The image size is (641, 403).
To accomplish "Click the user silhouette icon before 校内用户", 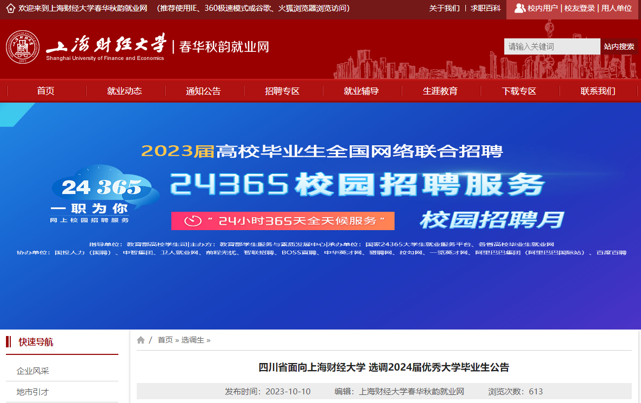I will tap(519, 8).
